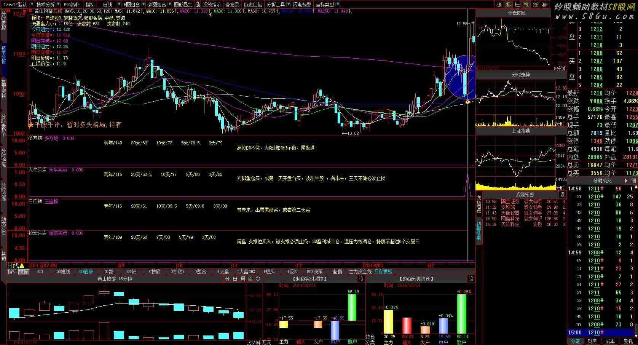Screen dimensions: 638x345
Task: Expand the arrow next to 分时成交 header
Action: point(626,180)
